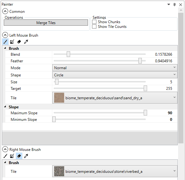Image resolution: width=185 pixels, height=180 pixels.
Task: Select Right Mouse Brush fill tool
Action: [x=12, y=156]
